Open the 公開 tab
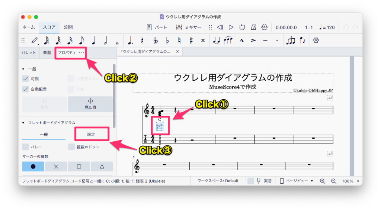Viewport: 381px width, 222px height. (x=68, y=27)
